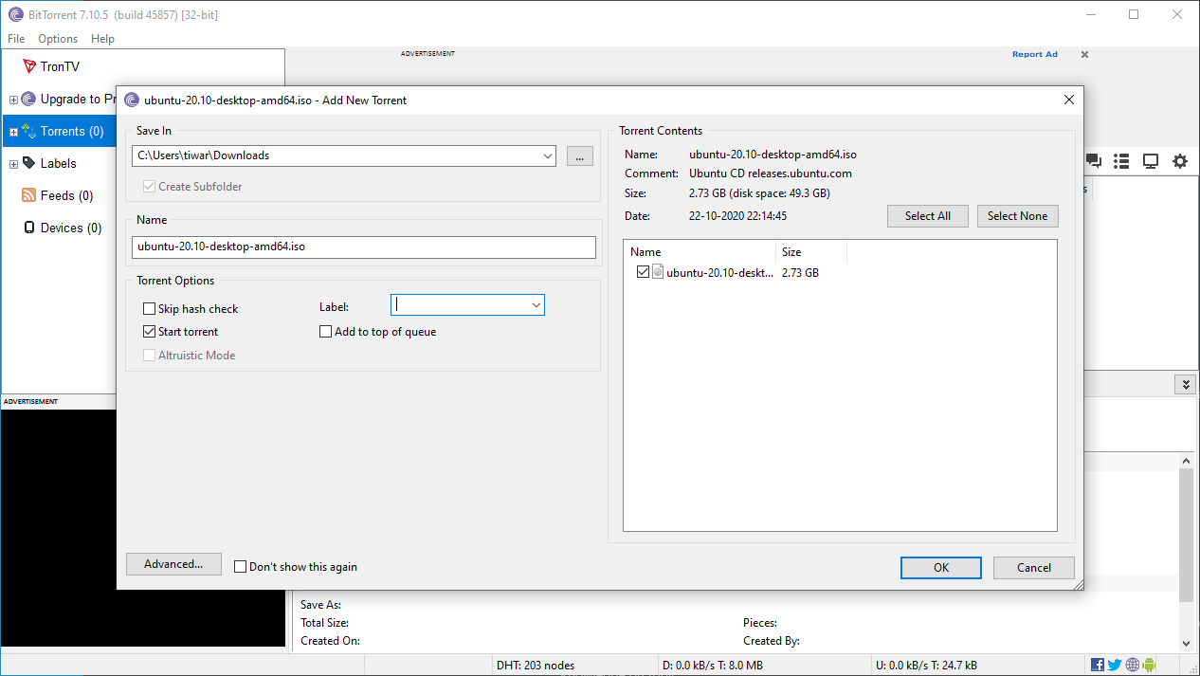Open preferences via gear icon

[x=1180, y=161]
